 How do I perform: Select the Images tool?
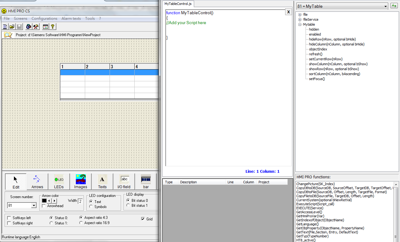tap(80, 181)
